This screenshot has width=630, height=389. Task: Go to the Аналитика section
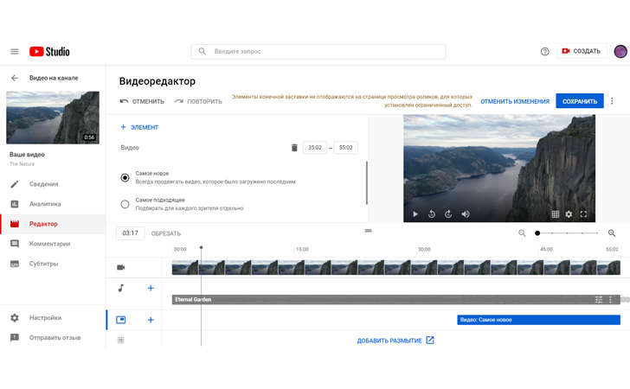[x=45, y=204]
